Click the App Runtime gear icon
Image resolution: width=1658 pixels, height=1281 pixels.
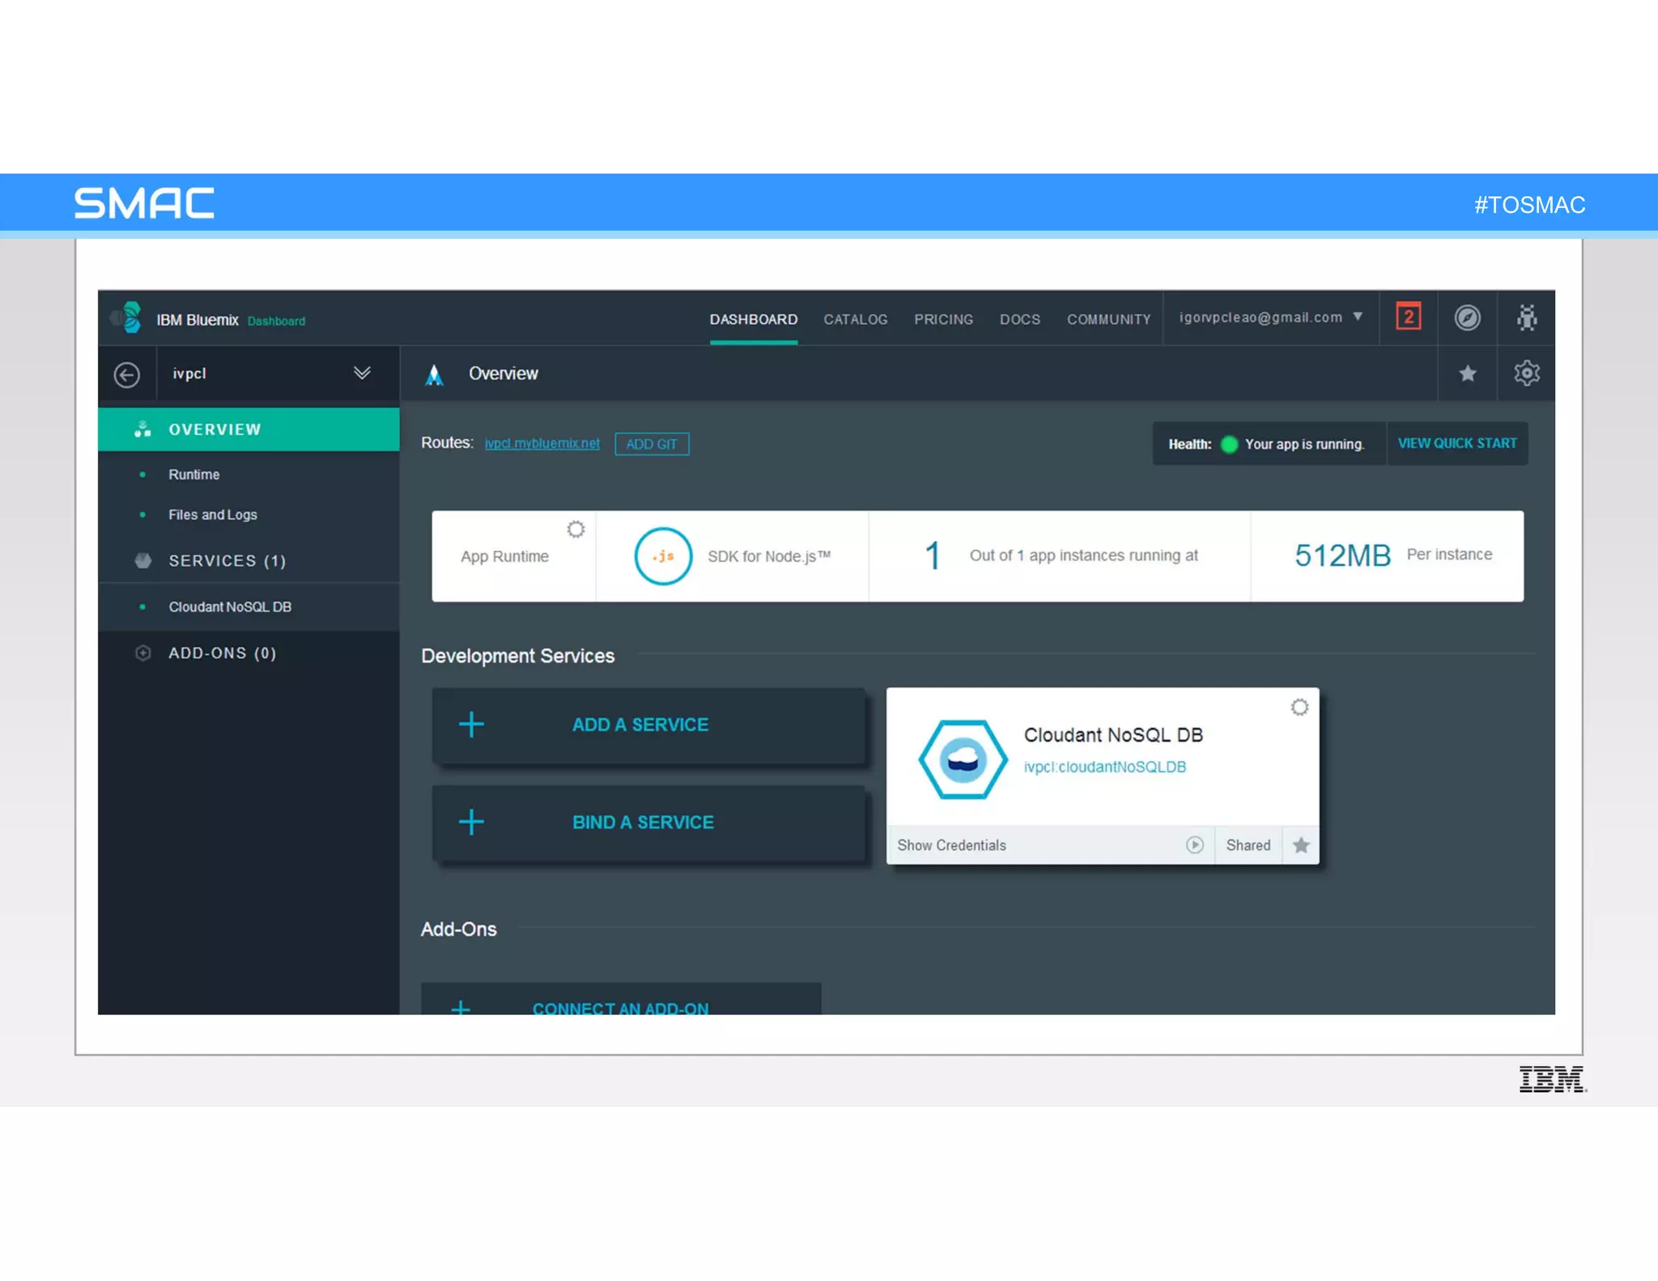(x=576, y=530)
